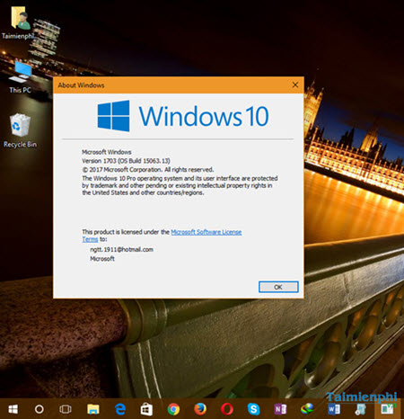Screen dimensions: 404x419
Task: Open Skype from taskbar
Action: coord(253,409)
